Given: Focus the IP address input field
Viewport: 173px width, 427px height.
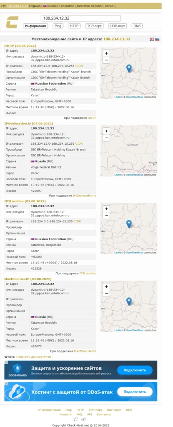Looking at the screenshot, I should click(80, 18).
